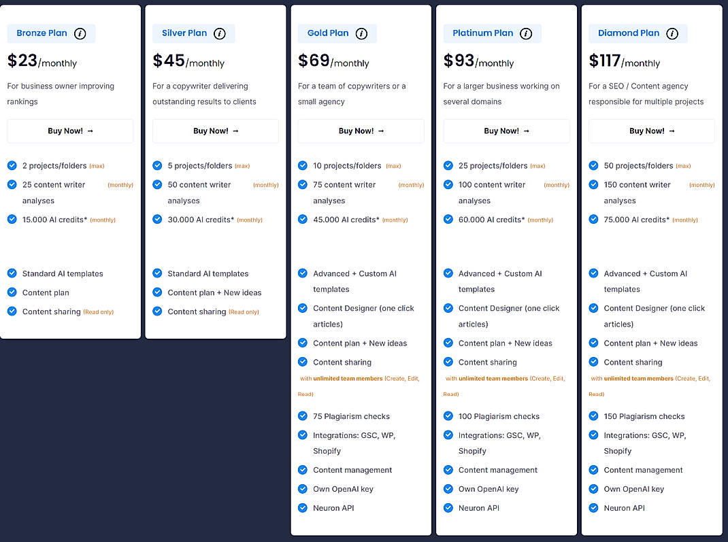Viewport: 728px width, 542px height.
Task: Open the Silver Plan info tooltip icon
Action: [x=220, y=33]
